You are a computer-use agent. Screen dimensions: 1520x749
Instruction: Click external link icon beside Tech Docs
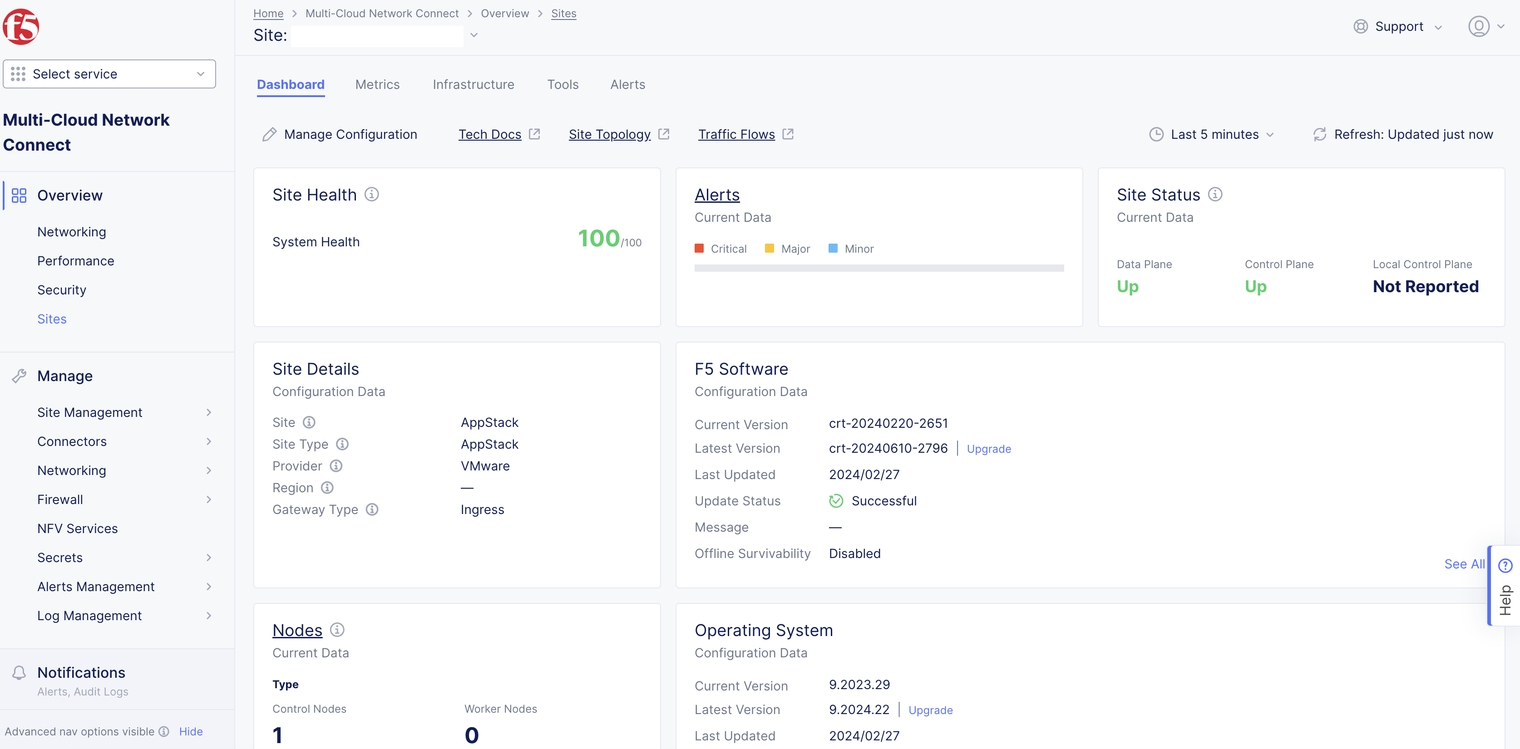(534, 134)
